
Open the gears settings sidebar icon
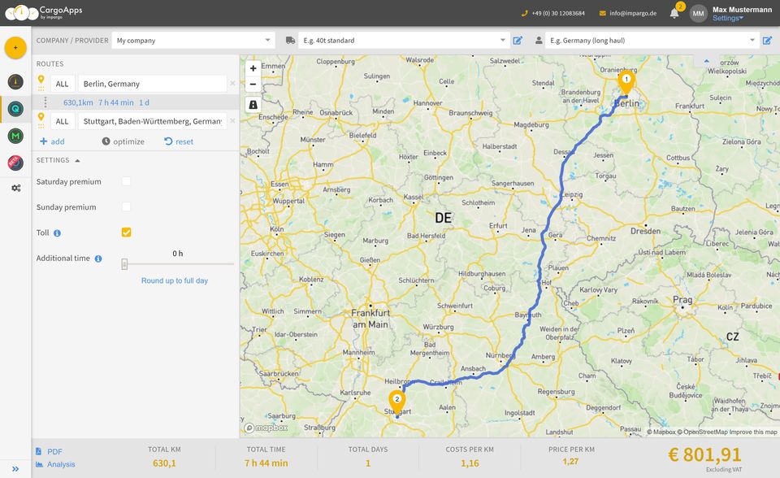click(16, 189)
